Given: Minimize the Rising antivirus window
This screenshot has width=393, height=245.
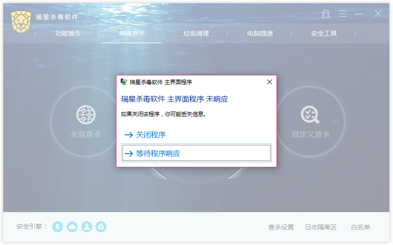Looking at the screenshot, I should [358, 14].
